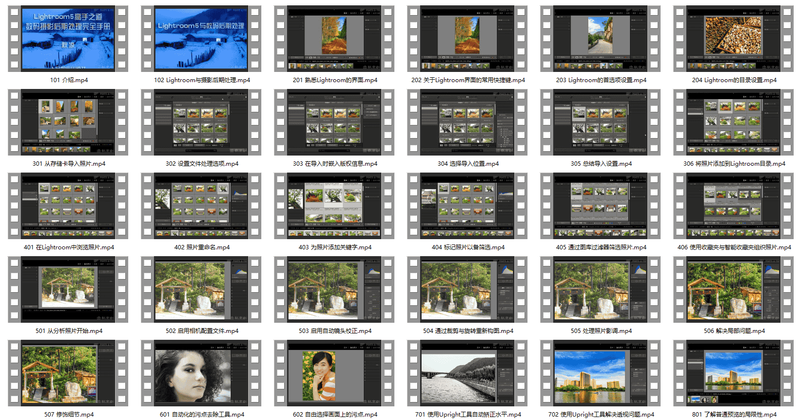The width and height of the screenshot is (799, 419).
Task: Click file name 305 总结导入设置.mp4
Action: [x=601, y=164]
